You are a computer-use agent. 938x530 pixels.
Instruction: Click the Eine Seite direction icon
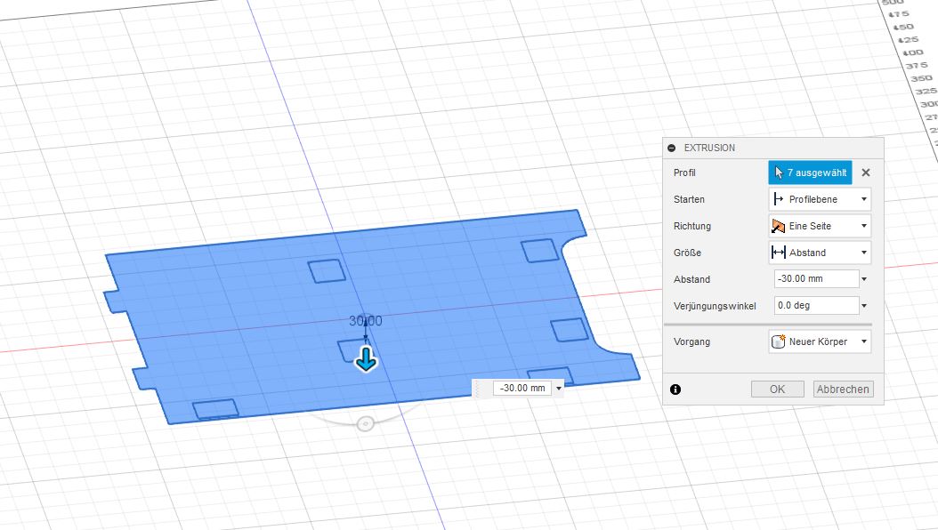pos(779,226)
